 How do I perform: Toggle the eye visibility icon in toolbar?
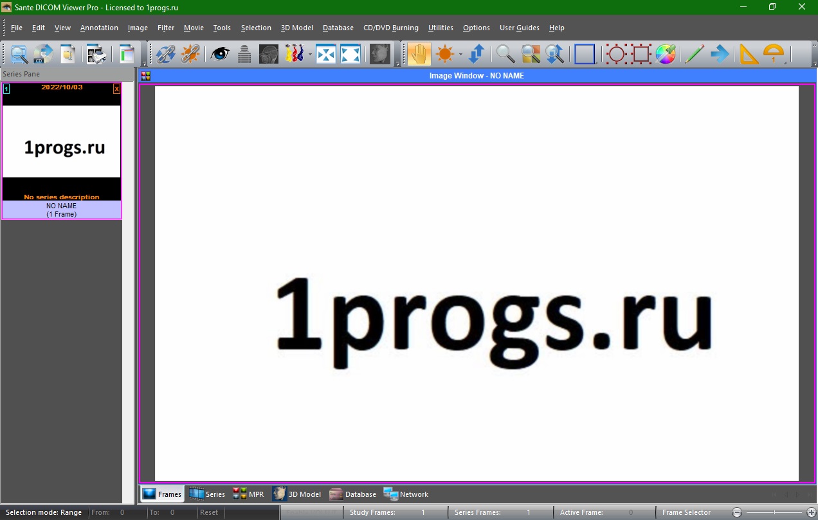click(x=220, y=54)
